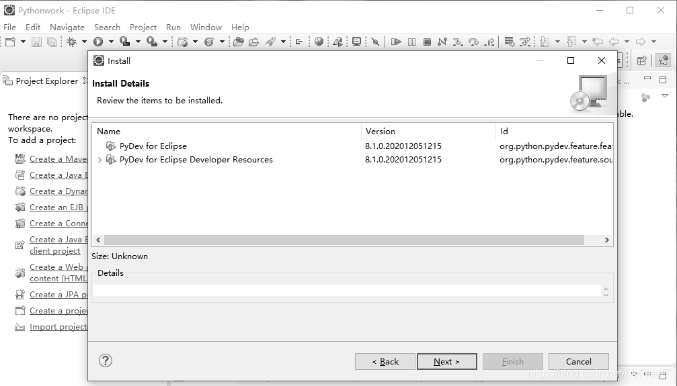Click the Next button

447,361
